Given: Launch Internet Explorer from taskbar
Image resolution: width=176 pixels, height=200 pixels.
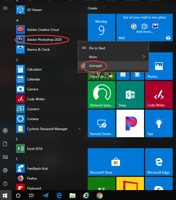Looking at the screenshot, I should pyautogui.click(x=86, y=195).
